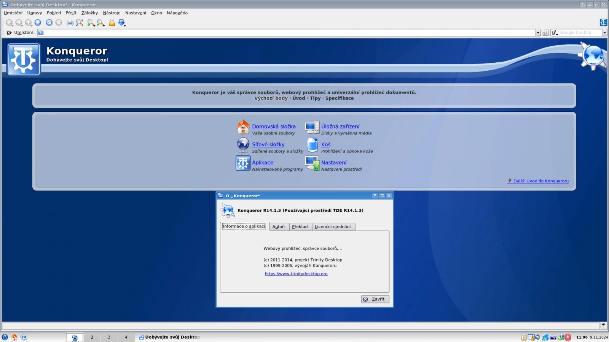Image resolution: width=609 pixels, height=342 pixels.
Task: Switch to the Překlad tab
Action: point(300,227)
